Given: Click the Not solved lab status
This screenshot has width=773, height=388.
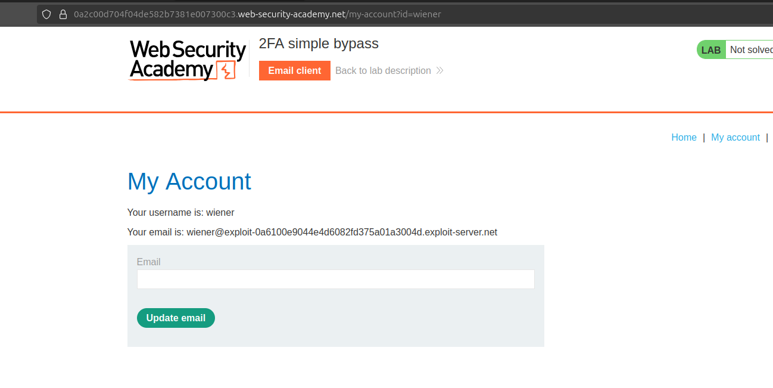Looking at the screenshot, I should pos(750,50).
